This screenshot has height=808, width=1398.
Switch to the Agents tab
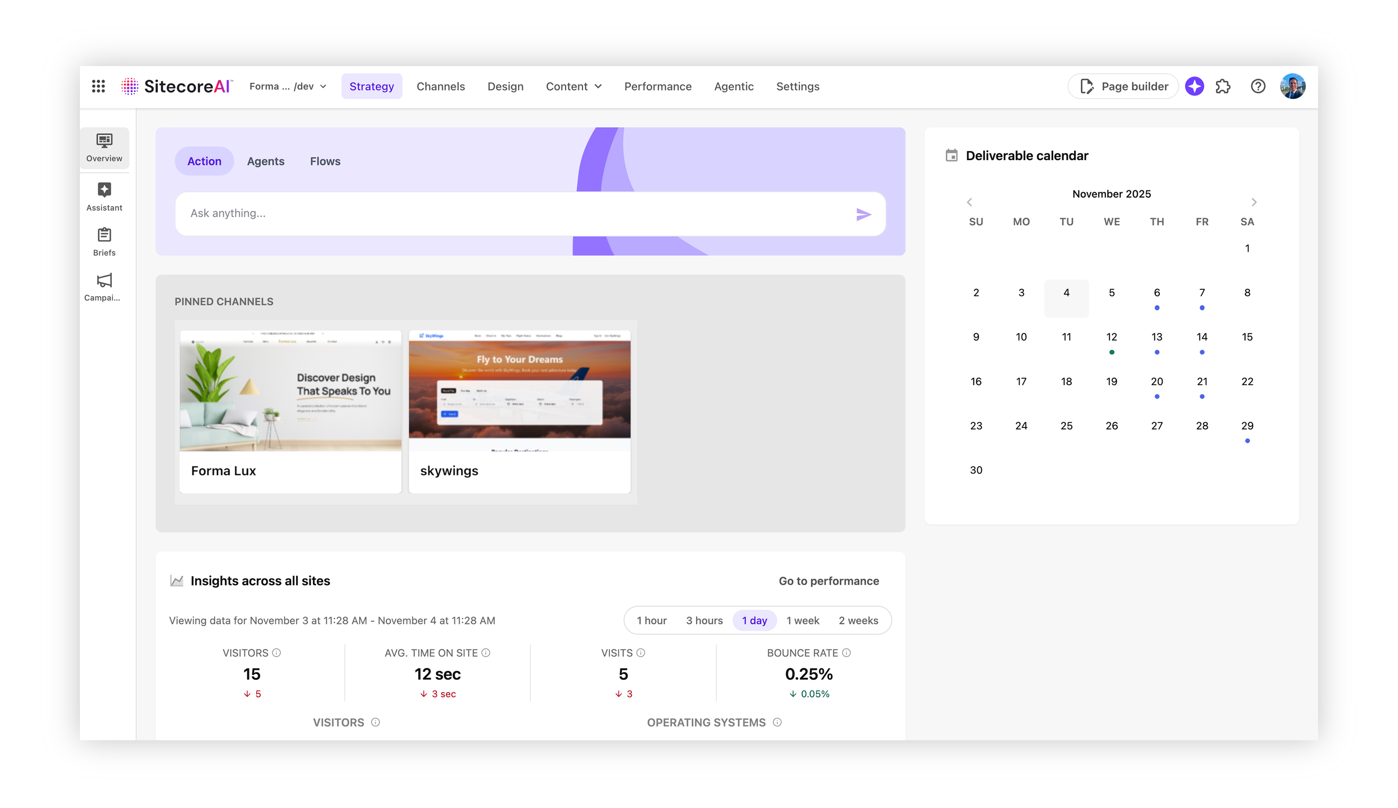tap(265, 161)
